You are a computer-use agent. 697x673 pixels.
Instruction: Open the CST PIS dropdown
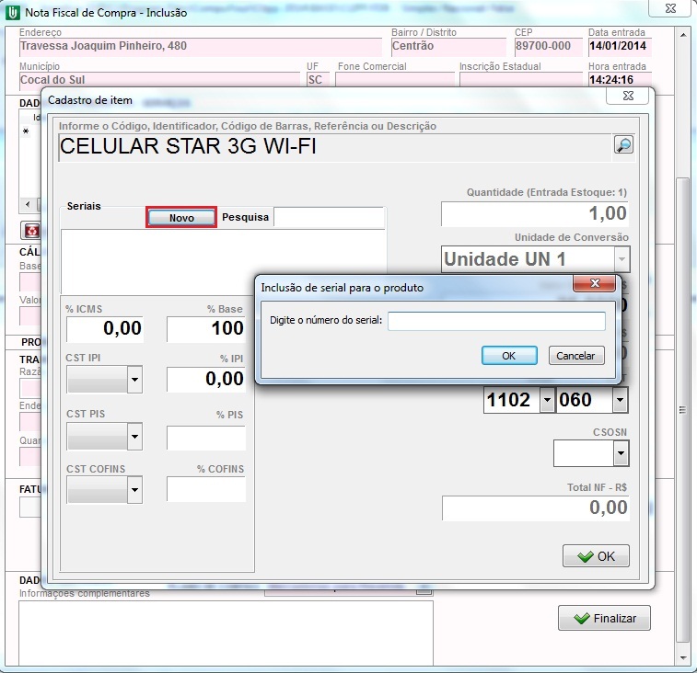click(134, 437)
